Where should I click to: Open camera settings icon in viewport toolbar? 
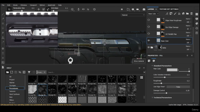tap(137, 9)
